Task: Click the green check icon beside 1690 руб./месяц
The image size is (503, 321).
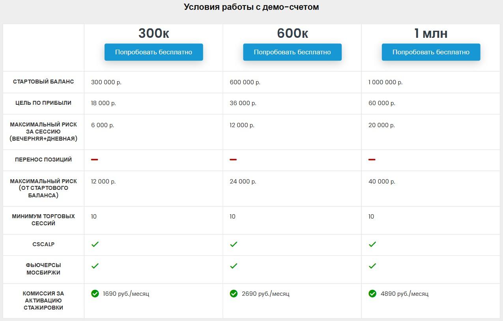Action: pos(95,293)
